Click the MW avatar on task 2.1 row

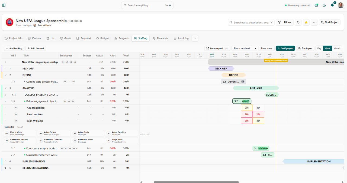[x=73, y=82]
